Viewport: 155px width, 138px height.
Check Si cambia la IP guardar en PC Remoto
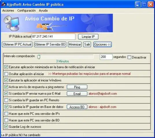6,100
